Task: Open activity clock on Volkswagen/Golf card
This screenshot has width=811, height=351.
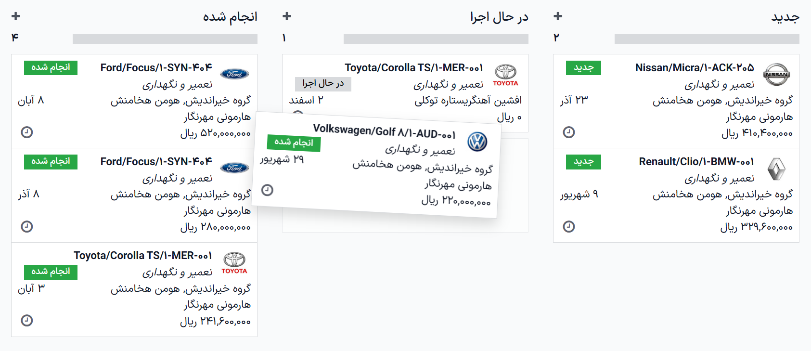Action: click(267, 190)
